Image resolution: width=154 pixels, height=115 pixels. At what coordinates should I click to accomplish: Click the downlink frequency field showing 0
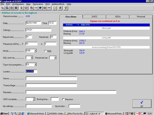[51, 44]
